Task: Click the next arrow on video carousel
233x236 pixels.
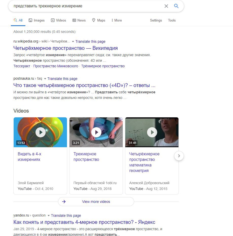Action: tap(179, 156)
